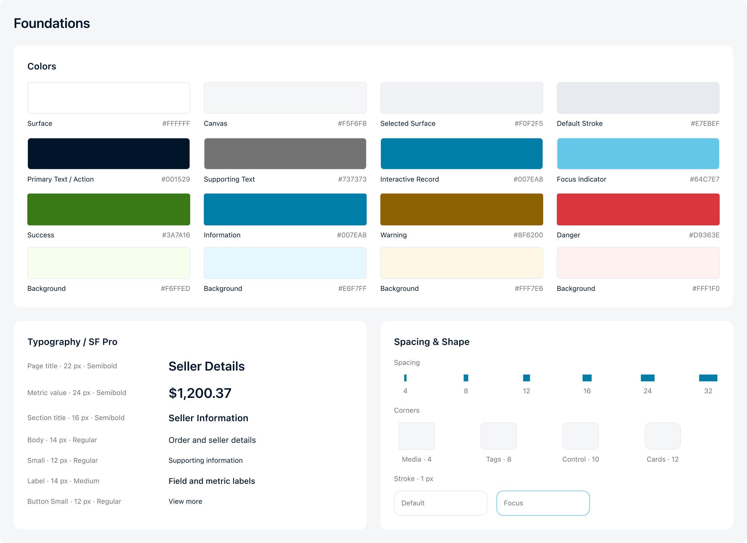
Task: Click the Field and metric labels text
Action: (212, 481)
